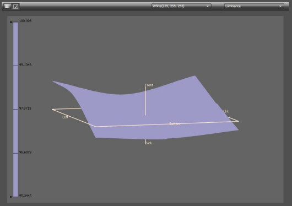Click the 100.398 maximum scale value
Screen dimensions: 292x206
(25, 21)
